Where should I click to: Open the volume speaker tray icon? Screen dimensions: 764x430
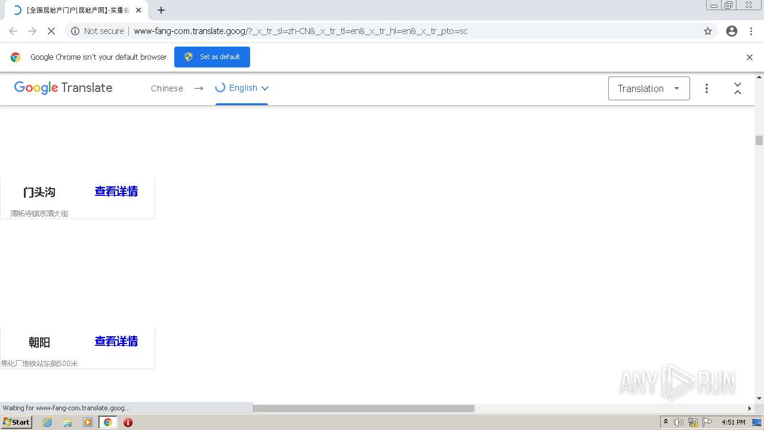pos(679,422)
